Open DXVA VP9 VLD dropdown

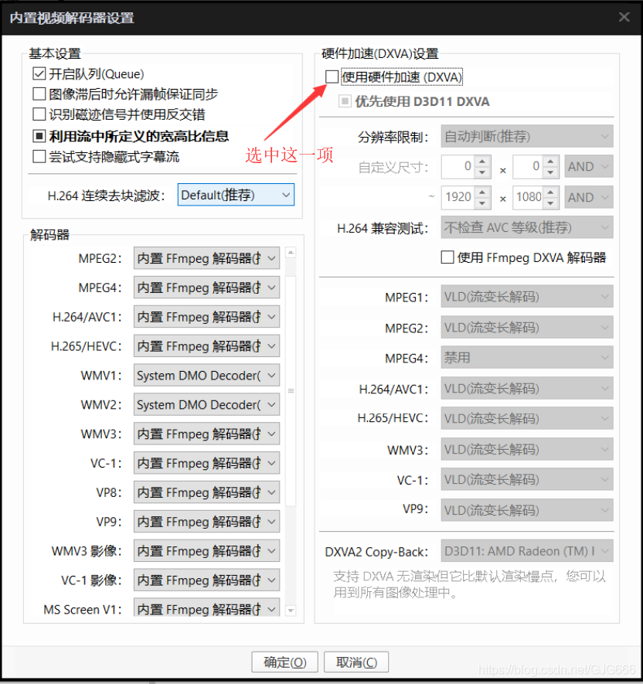pyautogui.click(x=527, y=509)
